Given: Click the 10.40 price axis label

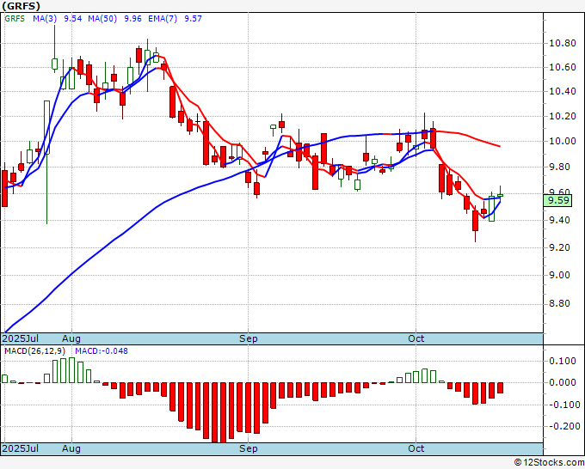Looking at the screenshot, I should point(563,91).
